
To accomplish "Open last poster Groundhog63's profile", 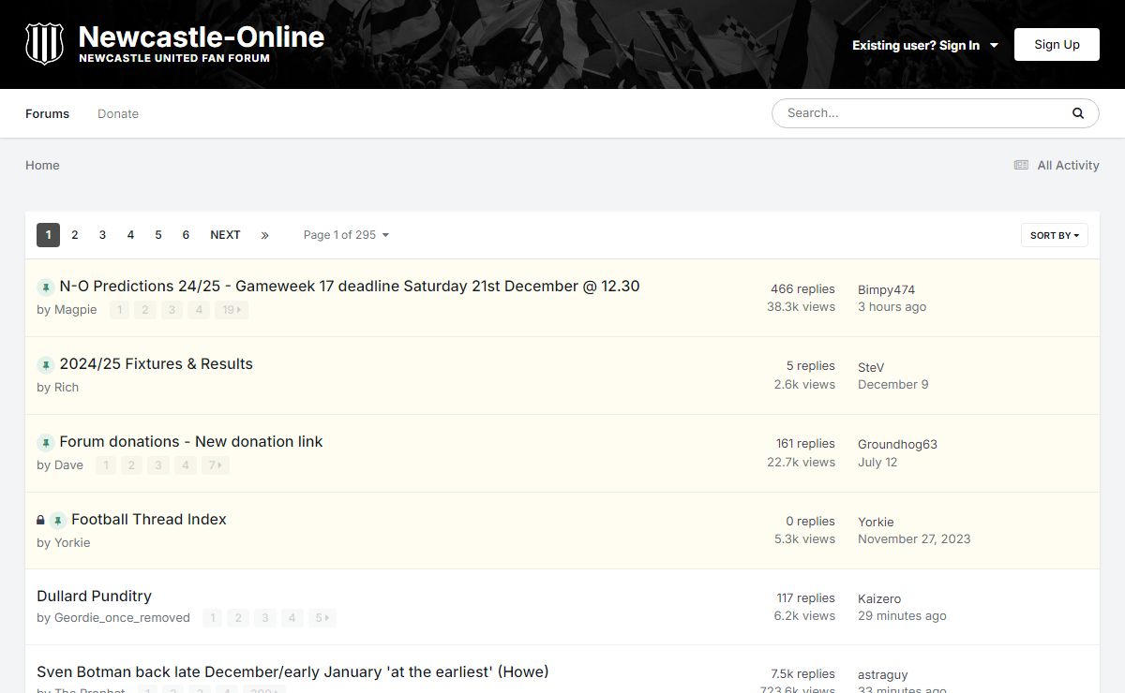I will 897,445.
